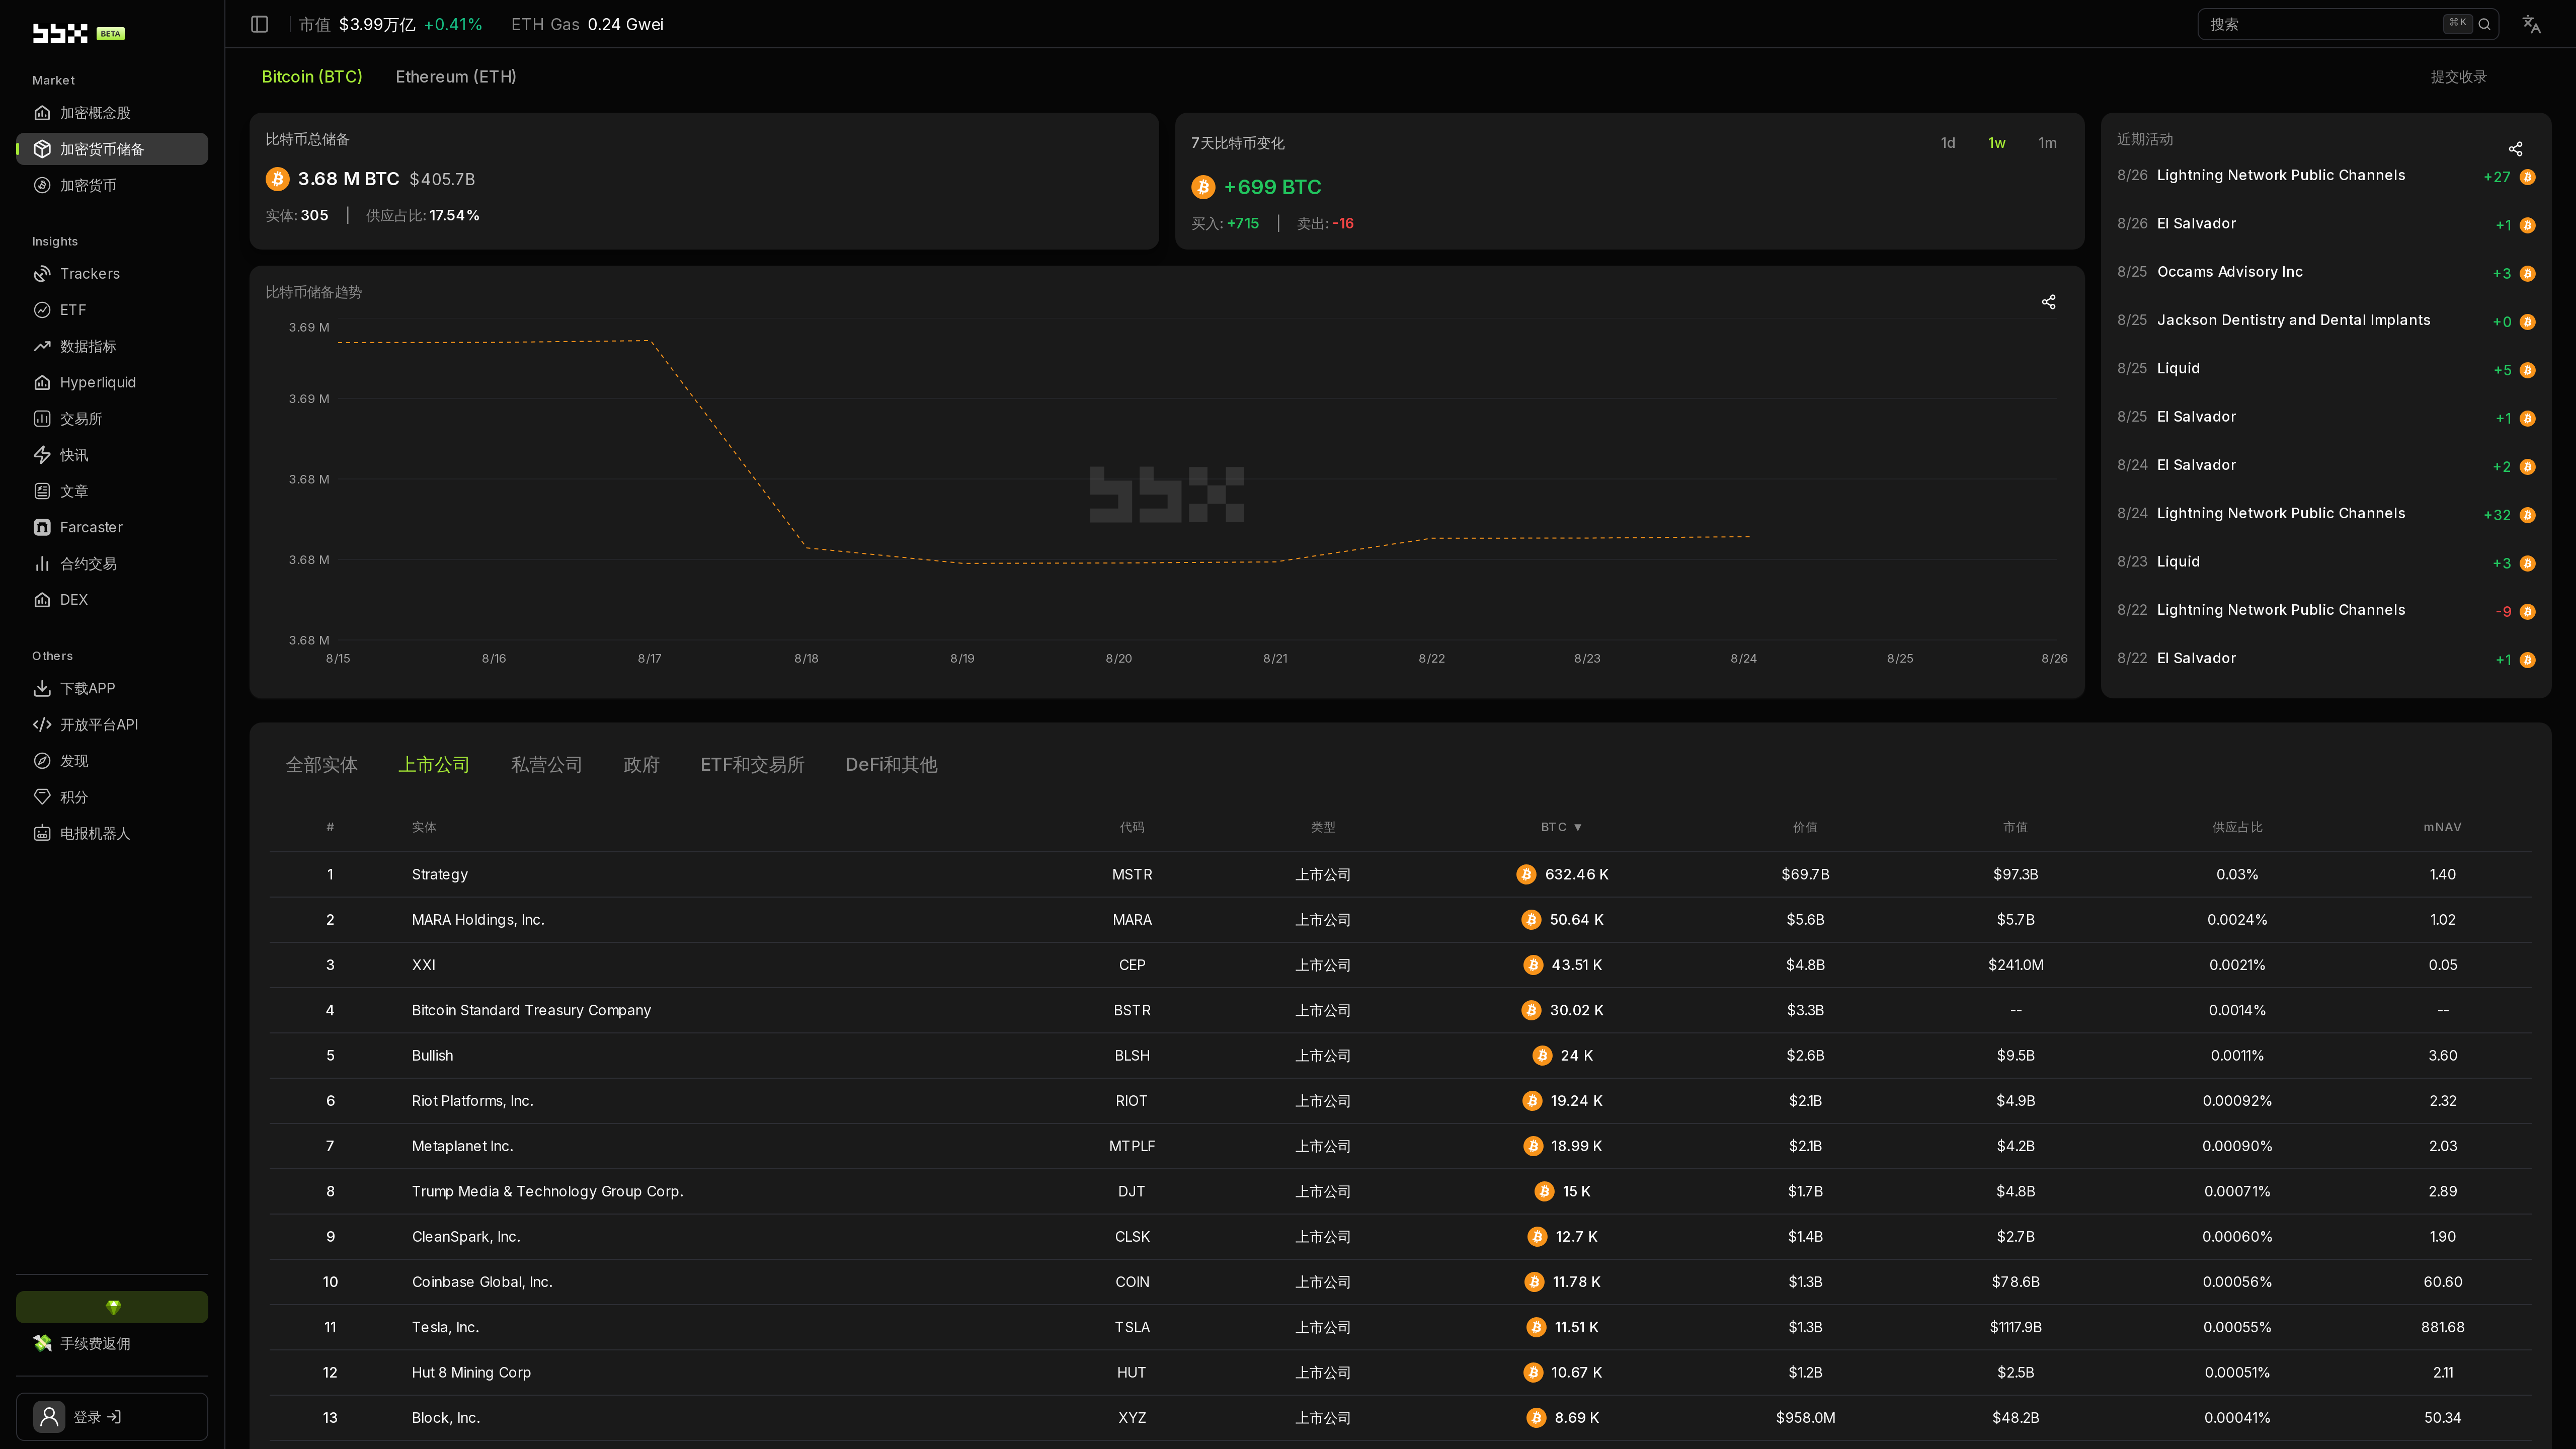Image resolution: width=2576 pixels, height=1449 pixels.
Task: Click the 市值 column header
Action: pos(2015,827)
